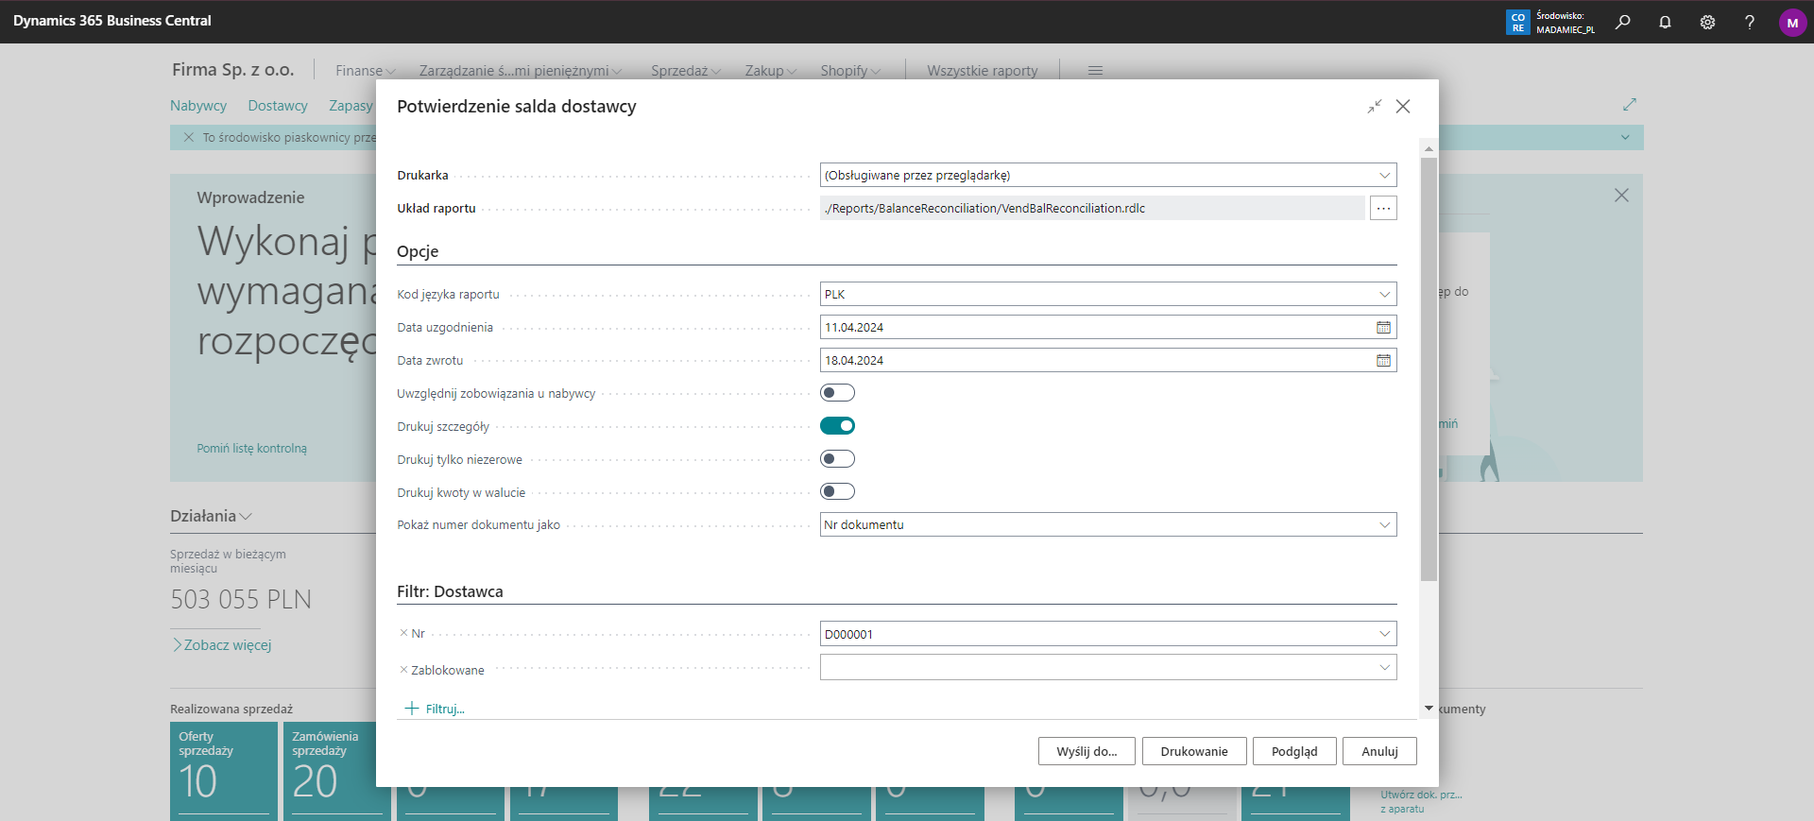Image resolution: width=1814 pixels, height=821 pixels.
Task: Click the scrollbar up arrow in dialog
Action: coord(1429,148)
